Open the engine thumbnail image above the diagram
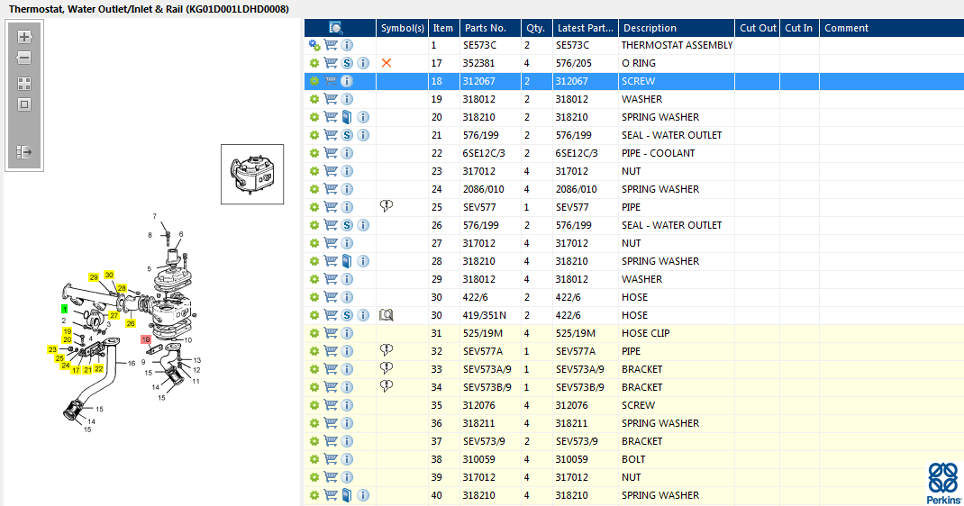The height and width of the screenshot is (506, 964). pos(252,175)
